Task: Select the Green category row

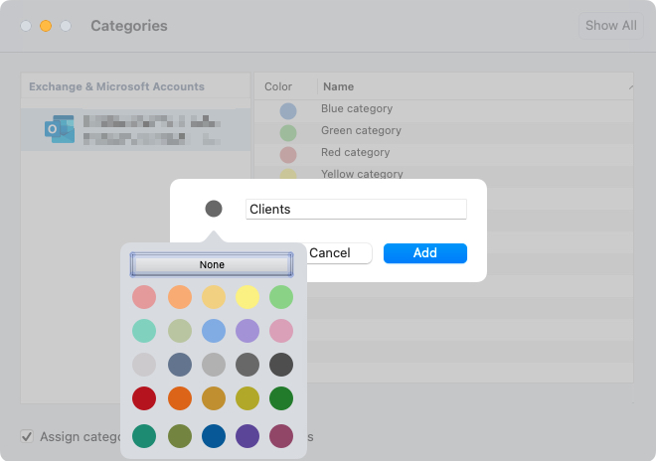Action: tap(443, 132)
